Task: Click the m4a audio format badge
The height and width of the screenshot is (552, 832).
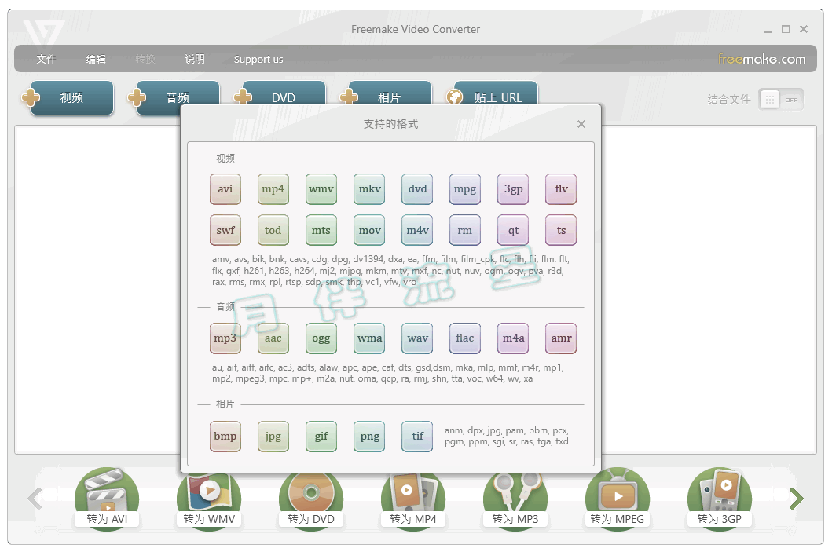Action: 513,338
